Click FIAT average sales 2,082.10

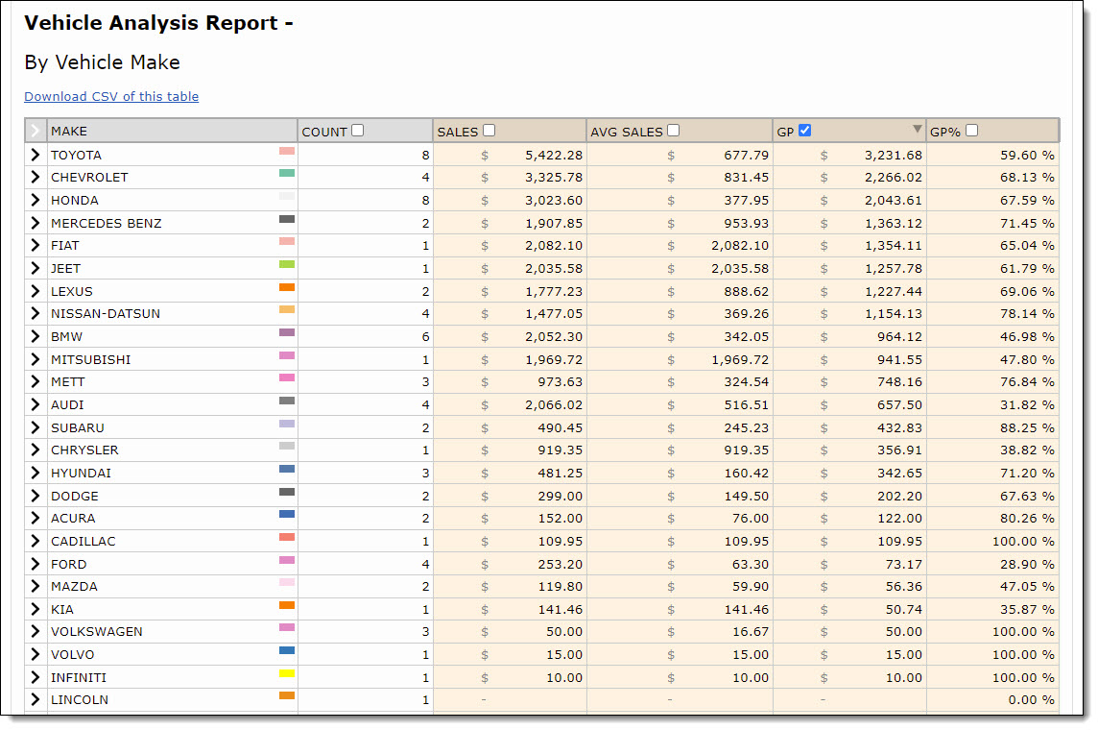tap(739, 245)
